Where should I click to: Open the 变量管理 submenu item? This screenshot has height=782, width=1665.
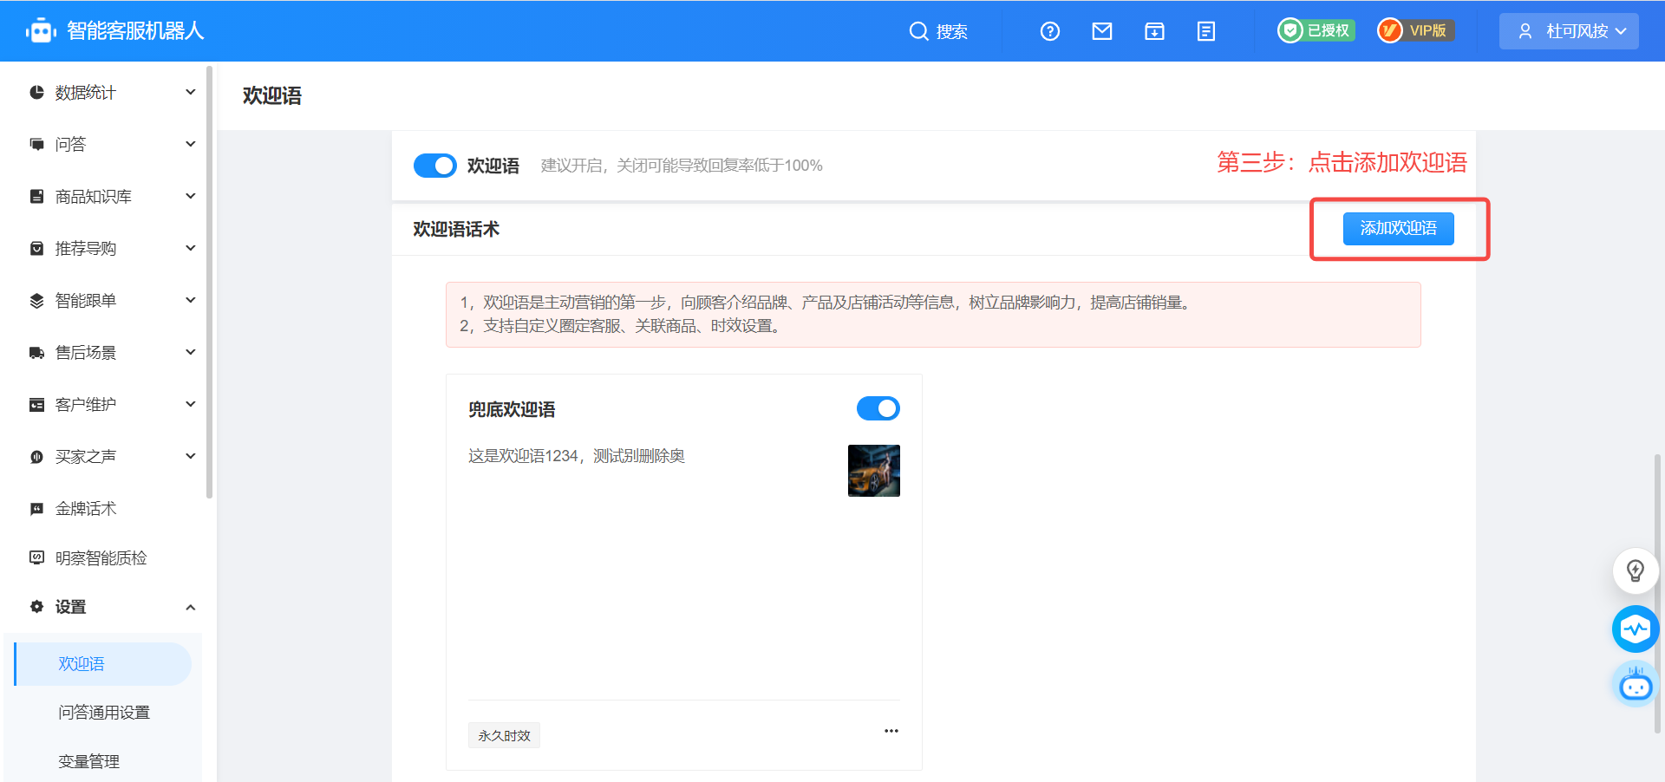(x=89, y=761)
